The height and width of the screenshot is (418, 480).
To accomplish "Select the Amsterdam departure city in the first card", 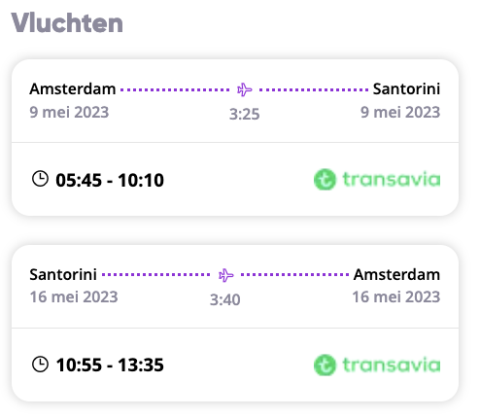I will [x=73, y=88].
